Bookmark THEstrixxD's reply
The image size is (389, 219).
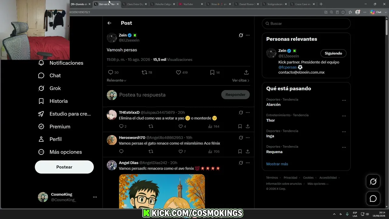point(240,126)
